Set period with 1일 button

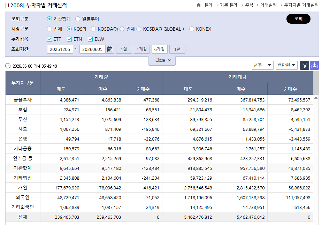pos(124,49)
